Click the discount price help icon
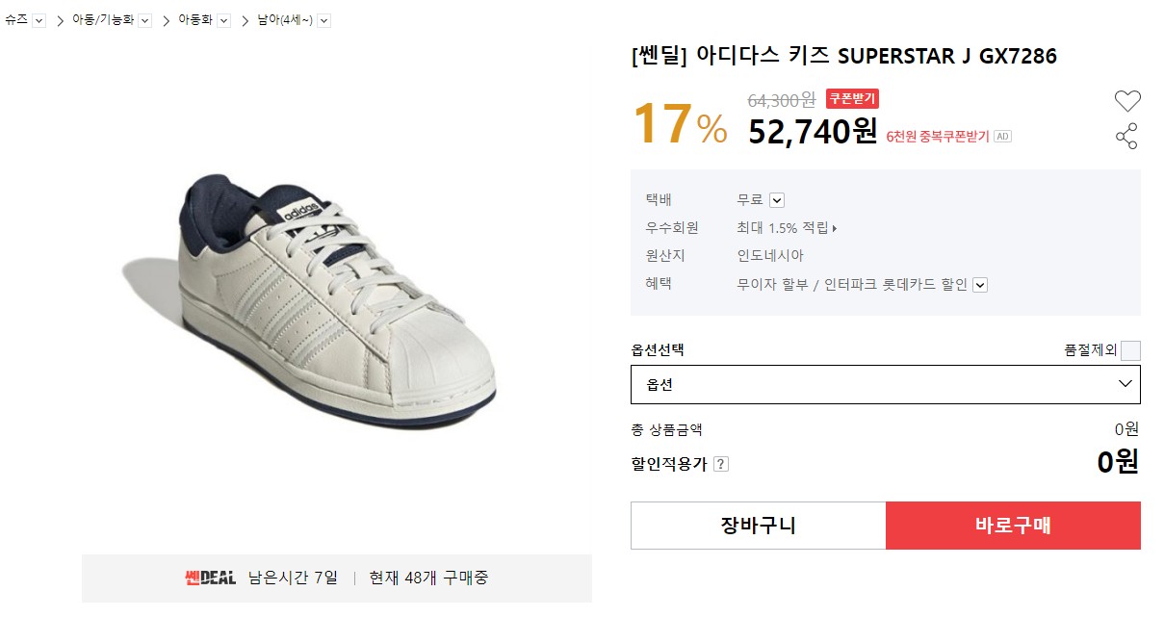The image size is (1164, 617). point(721,464)
